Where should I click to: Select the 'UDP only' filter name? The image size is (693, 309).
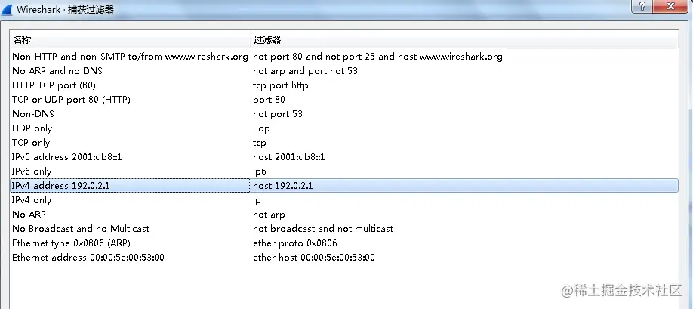click(x=32, y=128)
